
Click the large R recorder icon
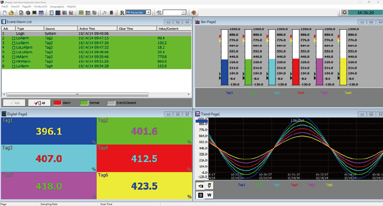coord(122,13)
